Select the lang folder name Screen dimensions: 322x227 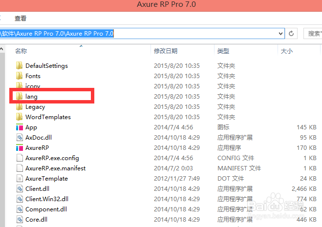[x=31, y=97]
